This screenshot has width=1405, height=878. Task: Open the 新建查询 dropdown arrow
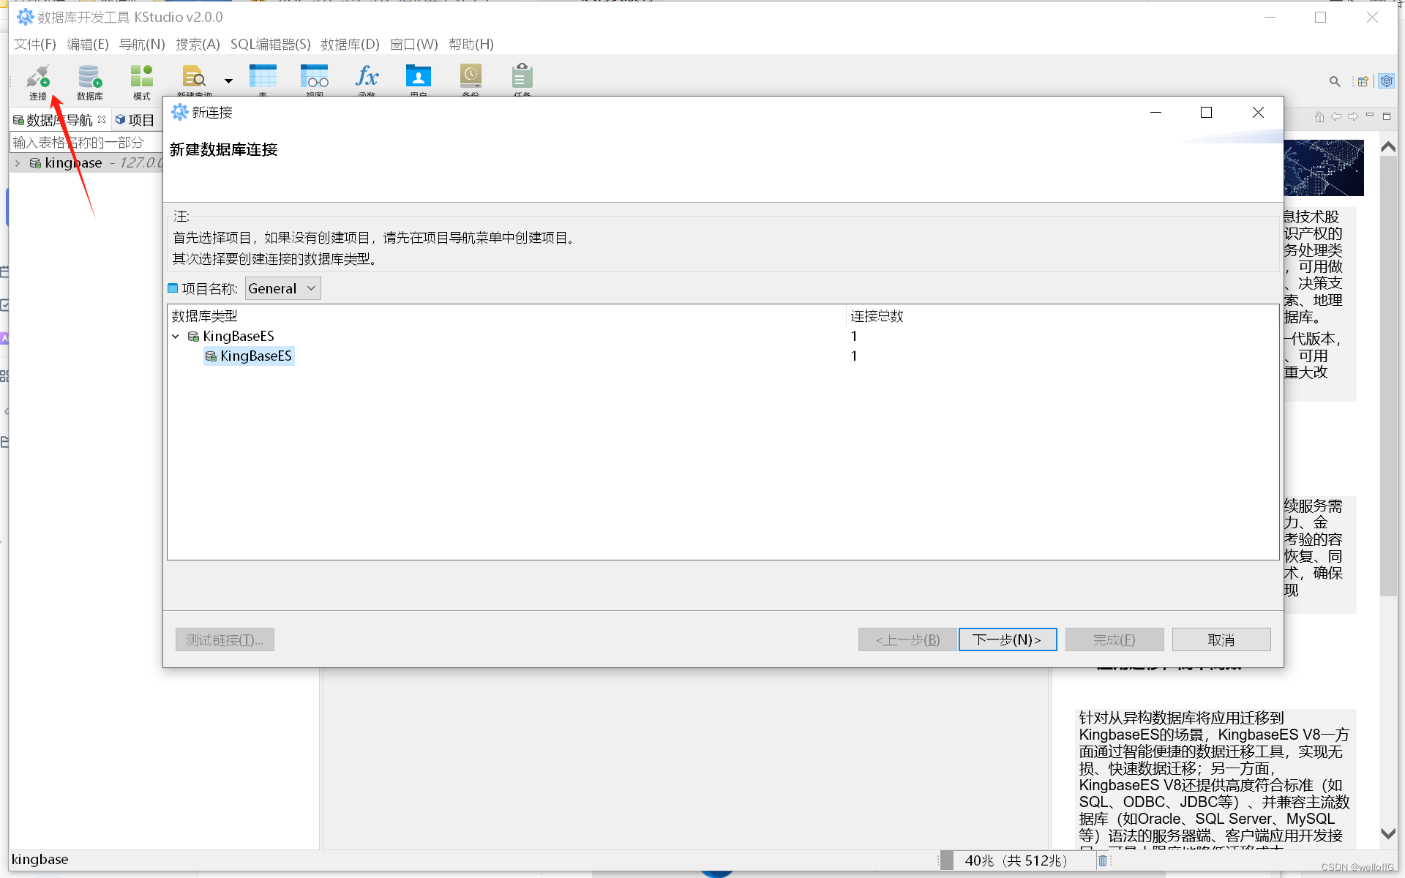point(228,80)
